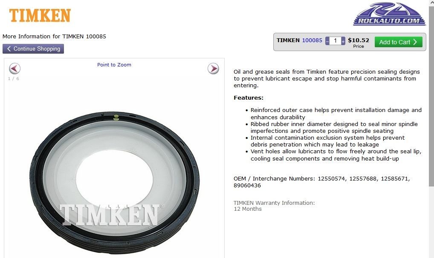Click the previous image arrow icon
This screenshot has width=434, height=258.
point(14,69)
